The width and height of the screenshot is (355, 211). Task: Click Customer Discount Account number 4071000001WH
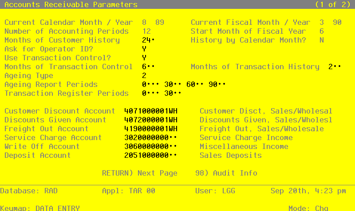tap(151, 111)
